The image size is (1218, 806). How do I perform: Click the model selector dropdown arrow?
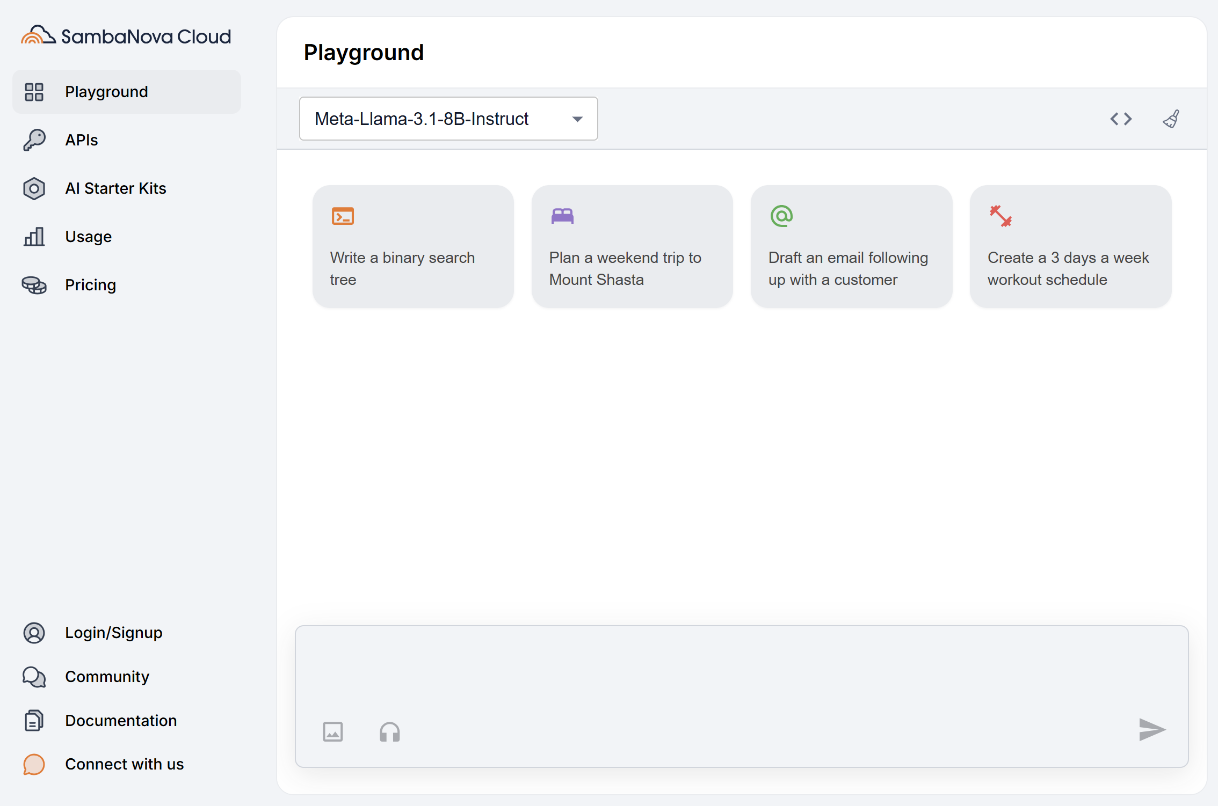pos(577,119)
